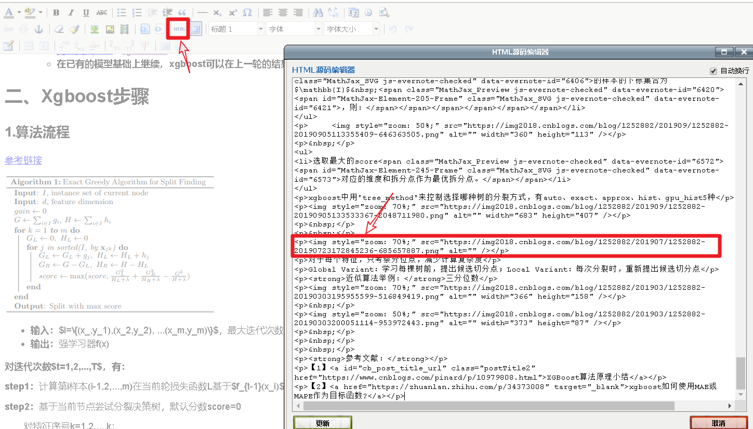Viewport: 753px width, 429px height.
Task: Open the highlight color picker arrow
Action: point(41,12)
